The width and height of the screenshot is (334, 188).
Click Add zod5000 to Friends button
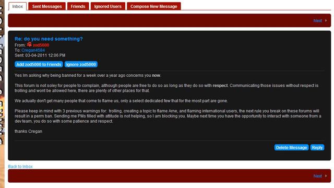click(39, 64)
